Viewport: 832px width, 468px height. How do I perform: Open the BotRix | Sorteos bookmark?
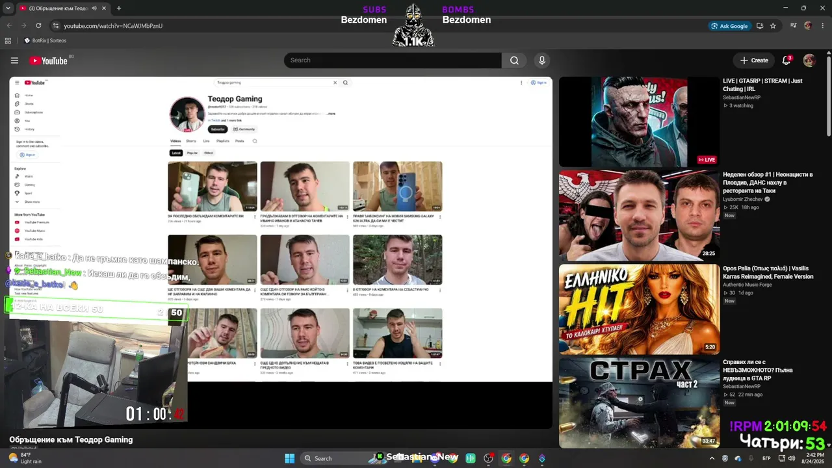[45, 40]
